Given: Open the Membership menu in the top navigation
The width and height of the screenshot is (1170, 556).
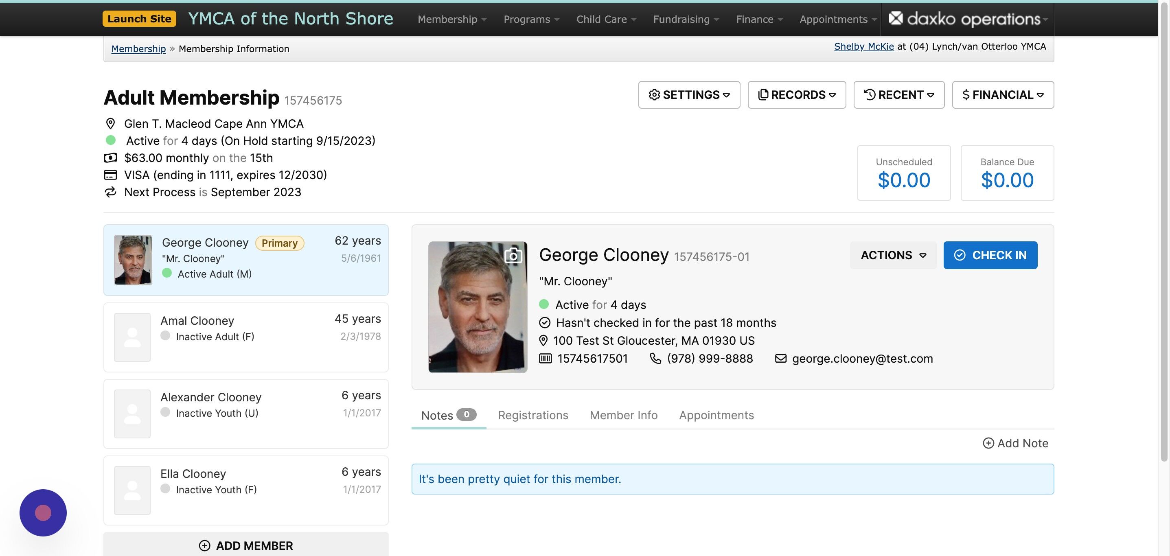Looking at the screenshot, I should click(x=452, y=19).
